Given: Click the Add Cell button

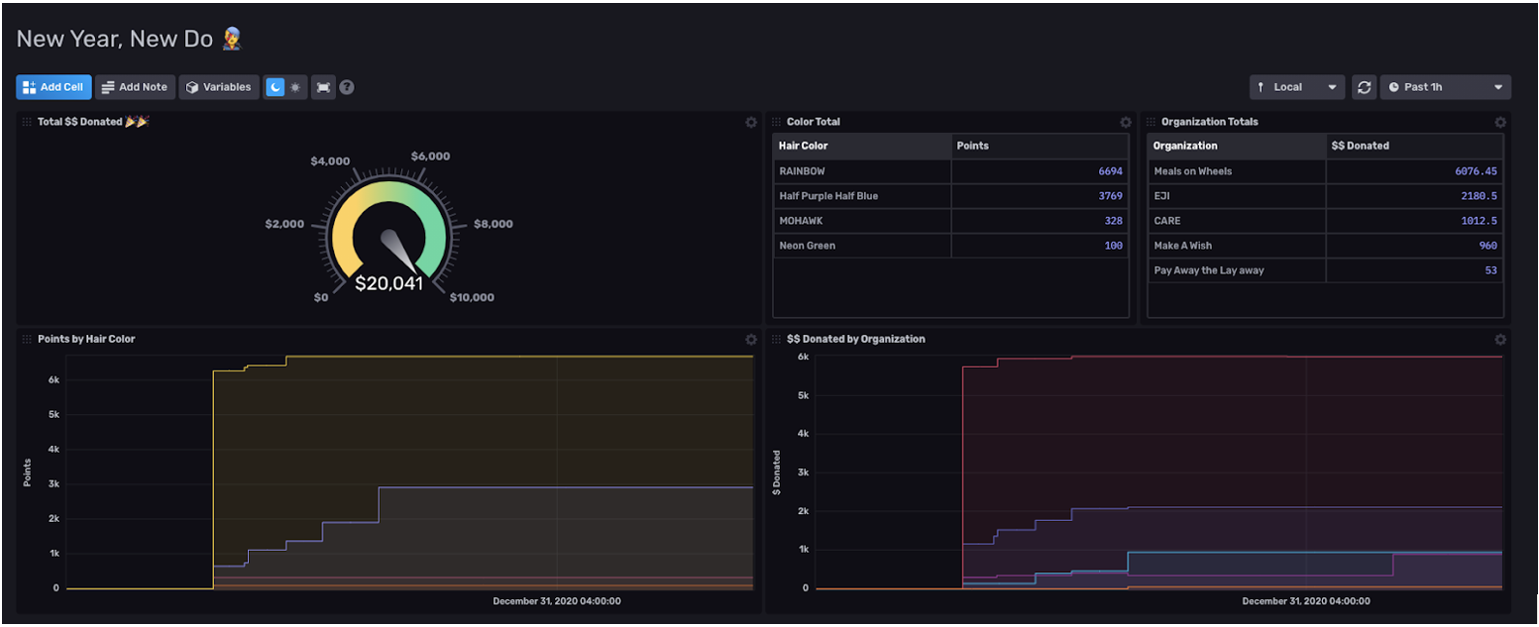Looking at the screenshot, I should tap(54, 87).
